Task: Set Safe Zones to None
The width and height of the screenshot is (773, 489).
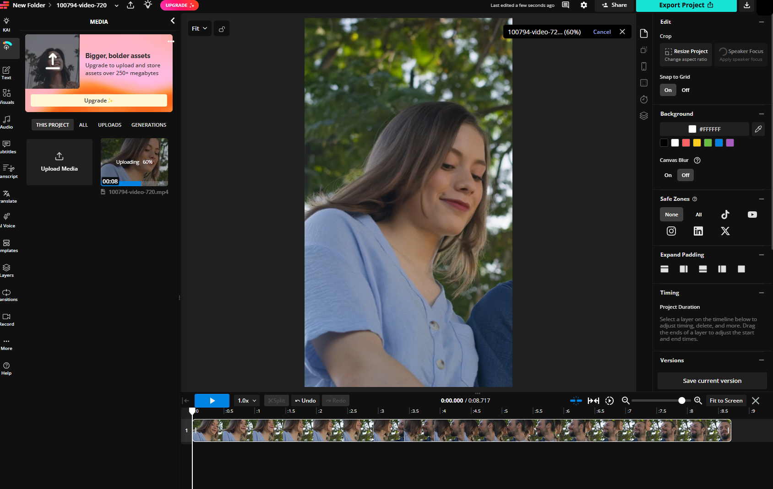Action: pyautogui.click(x=671, y=215)
